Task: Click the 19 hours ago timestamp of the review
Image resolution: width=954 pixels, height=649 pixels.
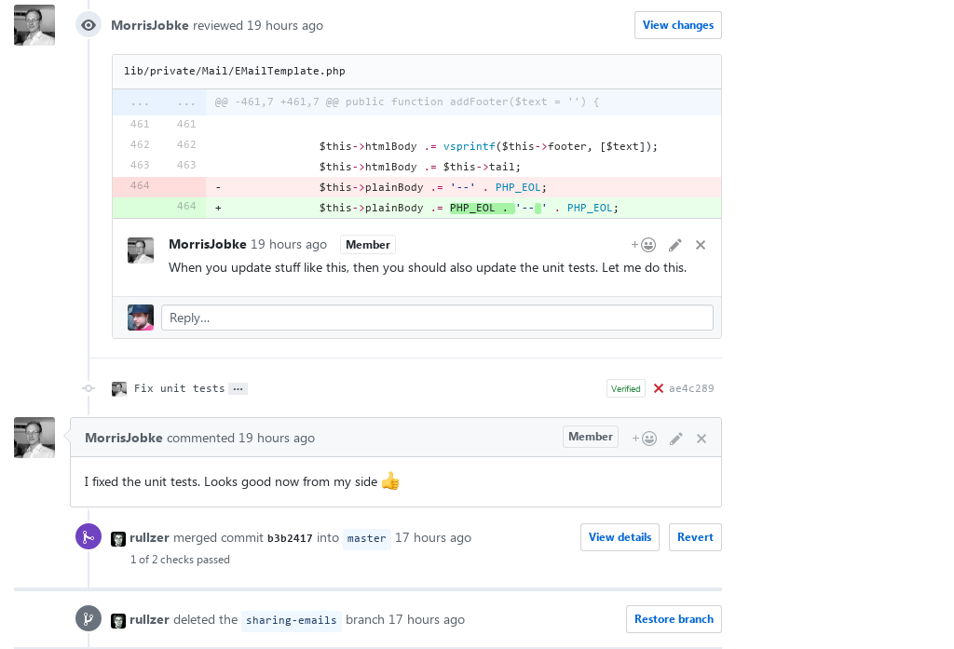Action: point(285,25)
